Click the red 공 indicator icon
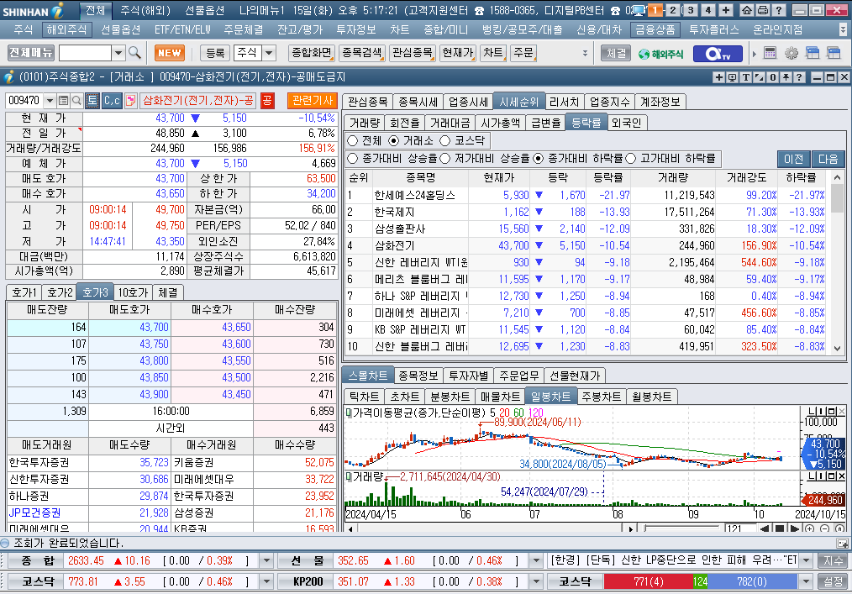This screenshot has width=852, height=594. [x=267, y=101]
